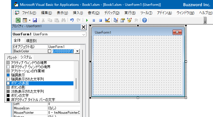Switch to the パレット color tab
This screenshot has width=213, height=117.
click(12, 57)
